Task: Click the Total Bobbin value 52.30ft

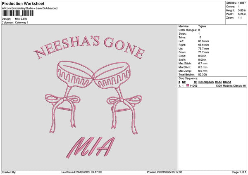Action: coord(203,75)
